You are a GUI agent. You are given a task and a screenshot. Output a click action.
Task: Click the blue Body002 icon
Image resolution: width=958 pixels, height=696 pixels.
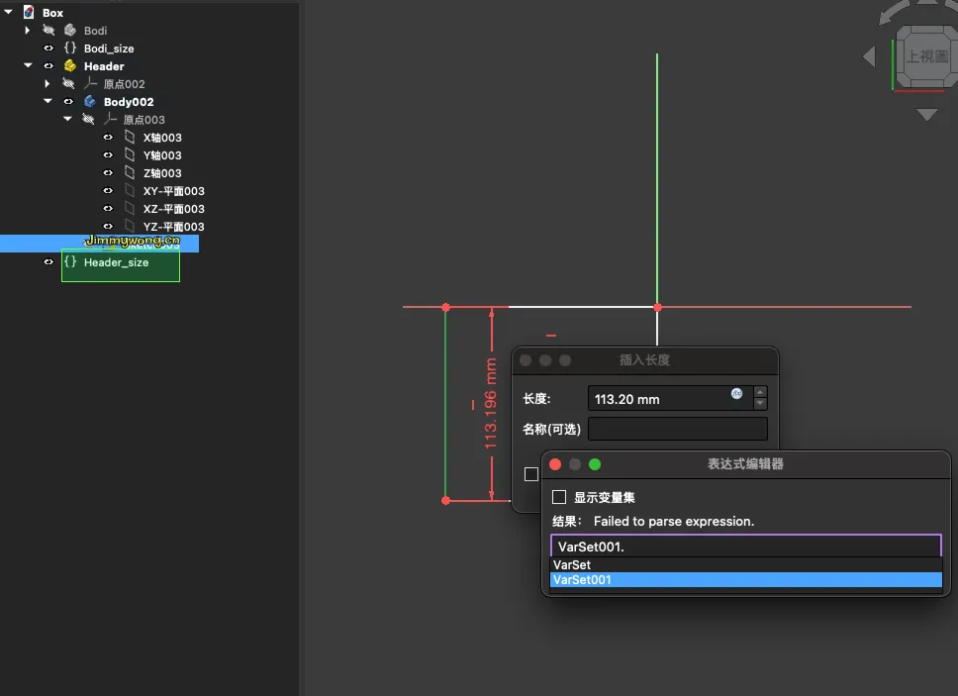point(89,102)
